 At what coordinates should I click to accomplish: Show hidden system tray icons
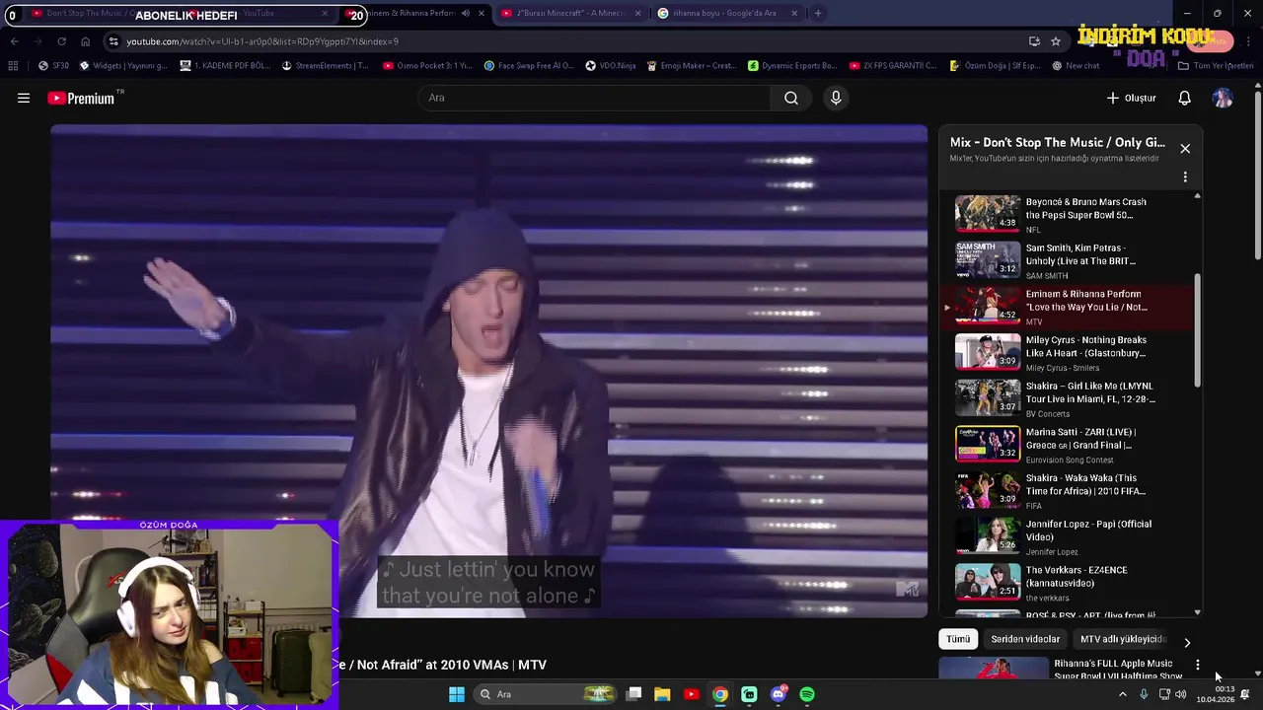click(x=1122, y=694)
